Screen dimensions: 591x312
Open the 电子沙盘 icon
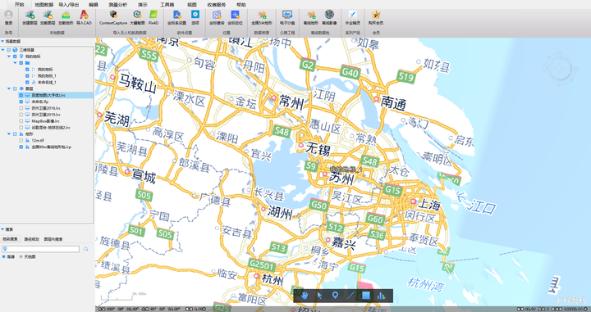tap(287, 15)
